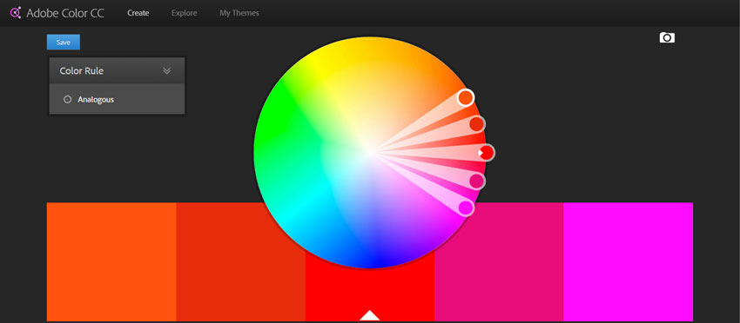Click the red base marker on wheel
Image resolution: width=740 pixels, height=323 pixels.
click(x=487, y=153)
